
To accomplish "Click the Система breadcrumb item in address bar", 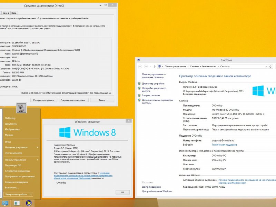I will 225,67.
